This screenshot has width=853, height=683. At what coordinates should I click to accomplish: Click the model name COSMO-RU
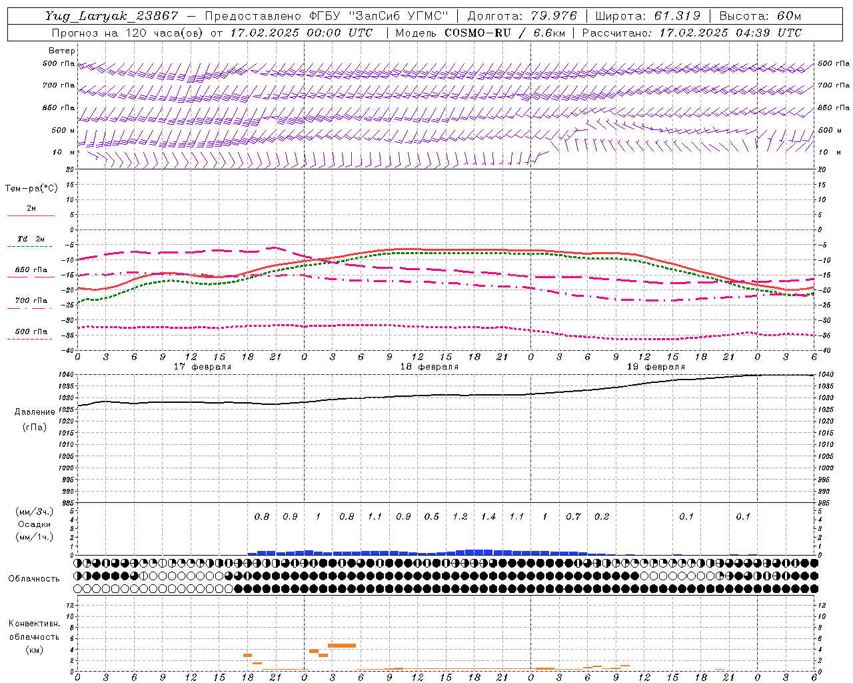pos(478,32)
